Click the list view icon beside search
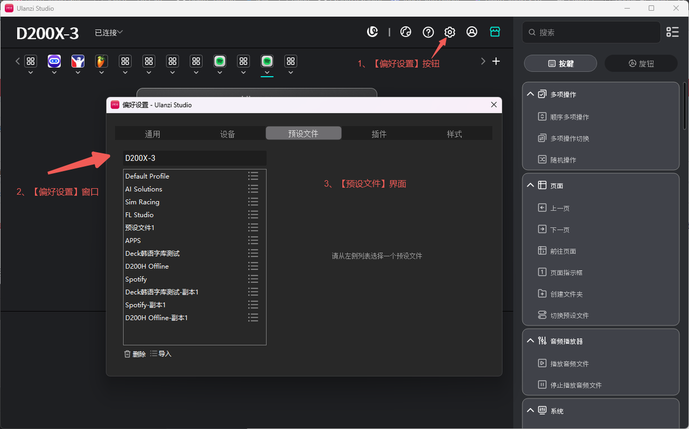This screenshot has height=429, width=689. click(672, 32)
